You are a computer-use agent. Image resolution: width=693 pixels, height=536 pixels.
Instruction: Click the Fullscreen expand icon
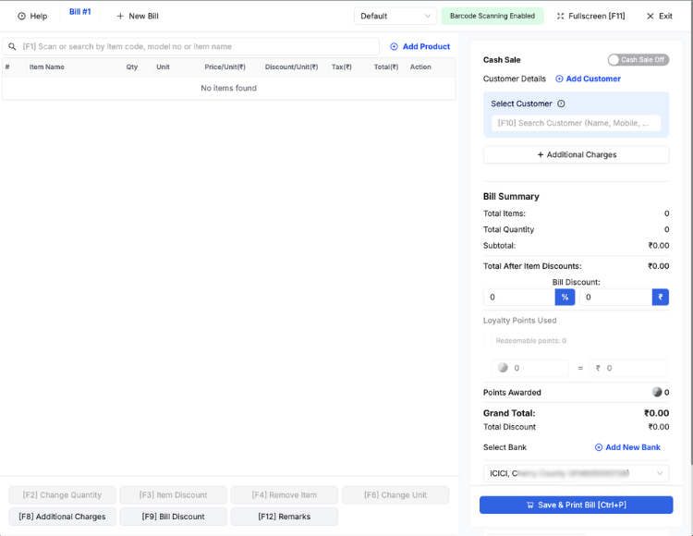click(560, 16)
